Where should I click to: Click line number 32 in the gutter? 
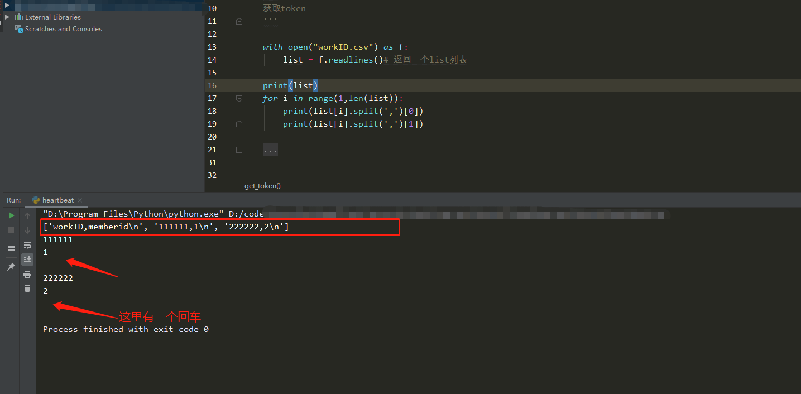point(212,175)
